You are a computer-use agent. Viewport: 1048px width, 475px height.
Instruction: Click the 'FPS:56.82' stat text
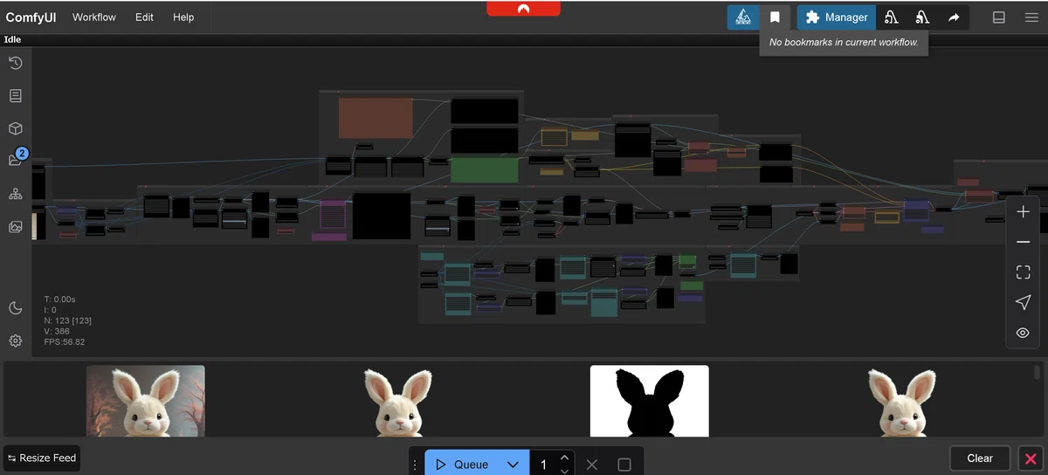tap(65, 342)
